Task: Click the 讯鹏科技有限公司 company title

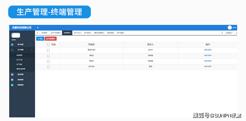Action: [x=22, y=28]
